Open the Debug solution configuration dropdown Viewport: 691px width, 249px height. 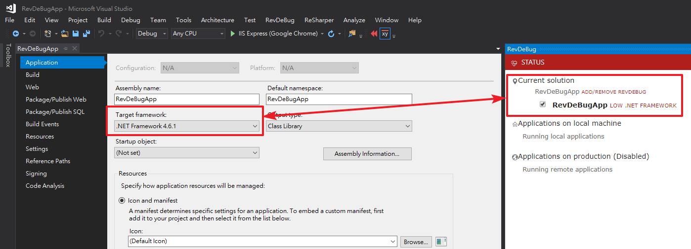[153, 34]
